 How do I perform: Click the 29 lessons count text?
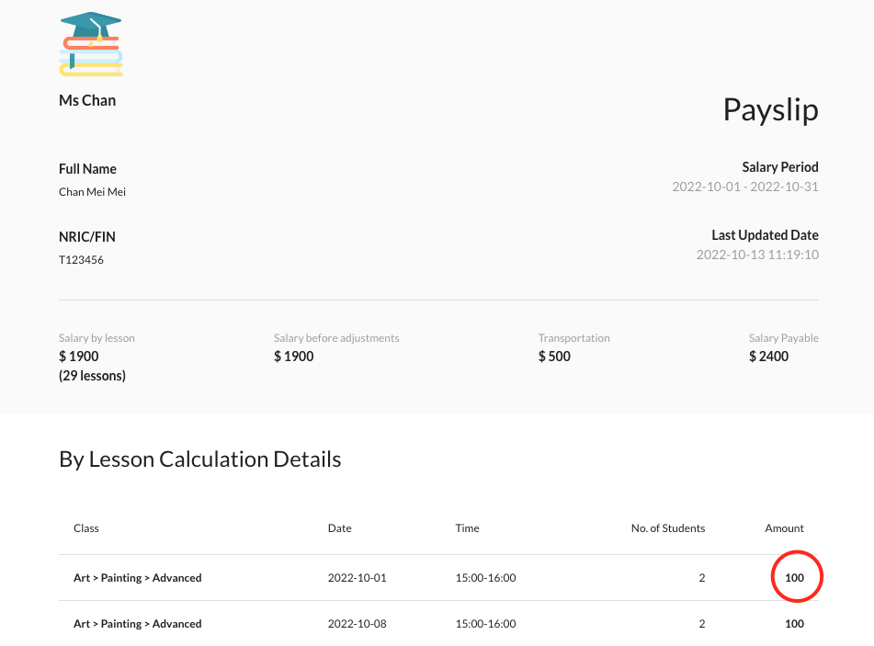tap(92, 376)
